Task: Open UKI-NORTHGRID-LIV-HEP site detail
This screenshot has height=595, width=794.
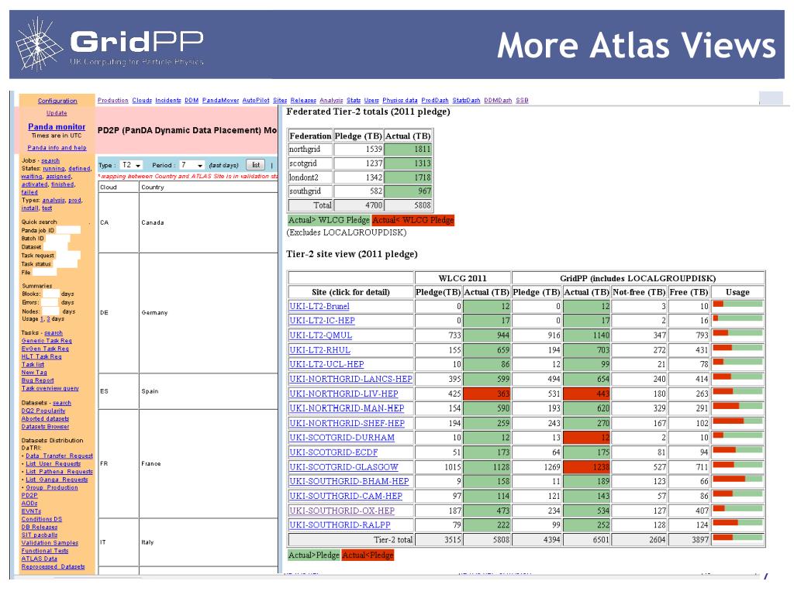Action: [343, 393]
